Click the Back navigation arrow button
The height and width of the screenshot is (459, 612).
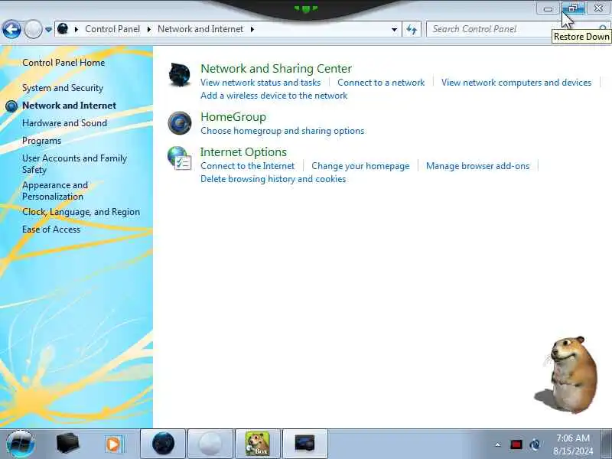(x=11, y=29)
